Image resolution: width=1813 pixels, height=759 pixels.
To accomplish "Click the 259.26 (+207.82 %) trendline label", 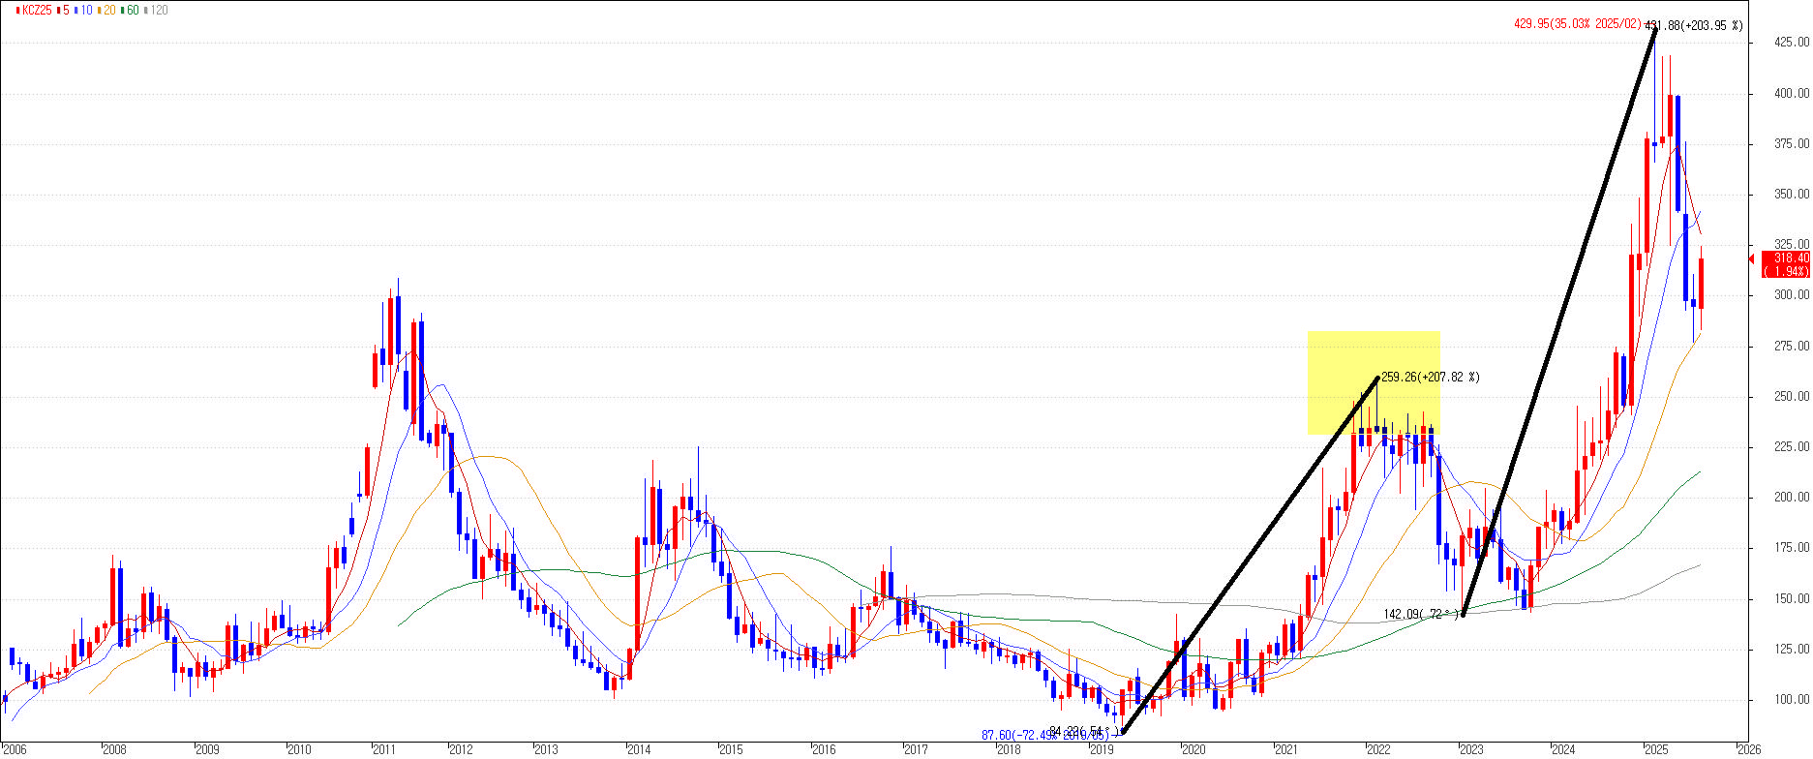I will point(1430,378).
